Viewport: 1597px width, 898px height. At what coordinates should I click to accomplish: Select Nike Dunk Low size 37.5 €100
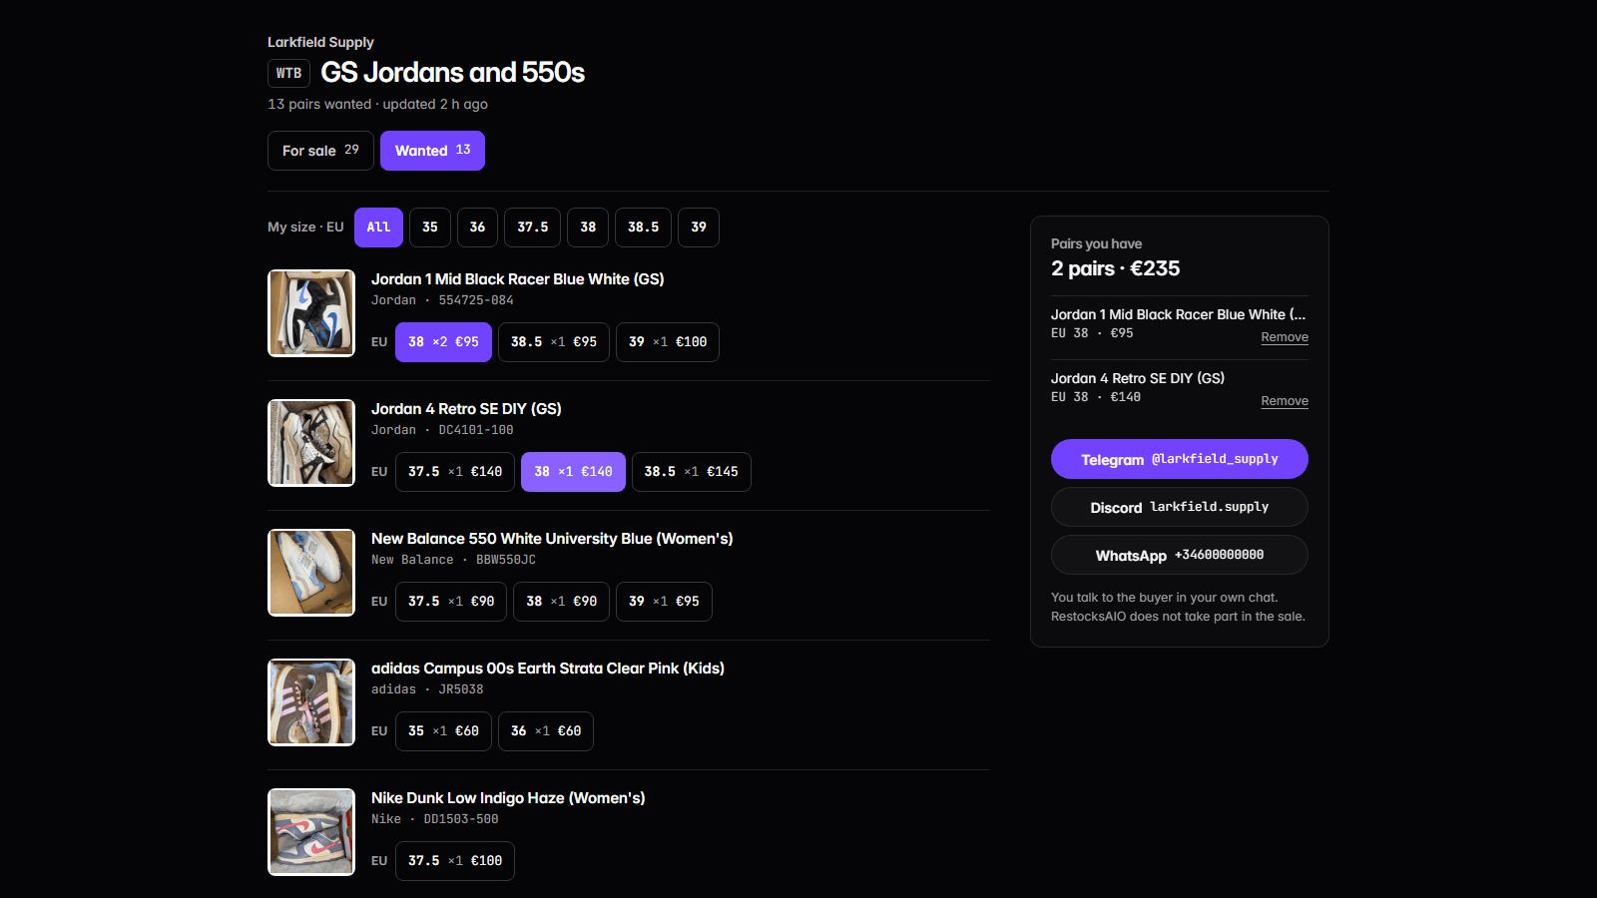point(455,861)
